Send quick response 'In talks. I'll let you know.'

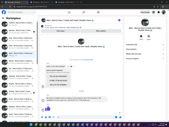point(58,81)
